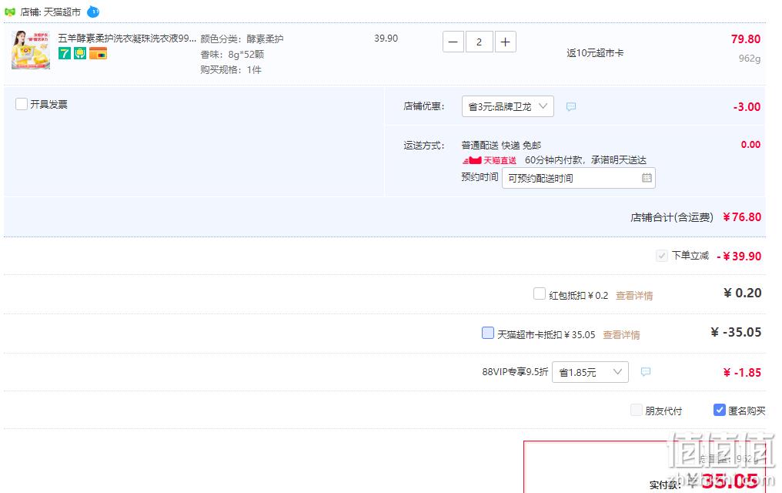Open 查看详情 link for 天猫超市卡抵扣

coord(621,335)
